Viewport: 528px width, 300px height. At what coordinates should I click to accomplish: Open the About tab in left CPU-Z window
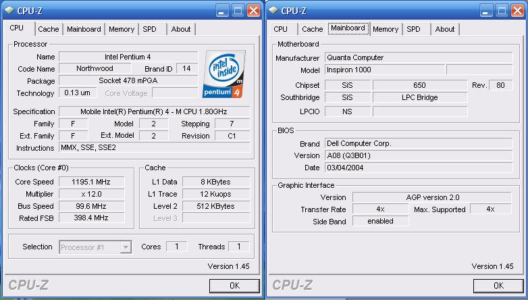pyautogui.click(x=181, y=29)
